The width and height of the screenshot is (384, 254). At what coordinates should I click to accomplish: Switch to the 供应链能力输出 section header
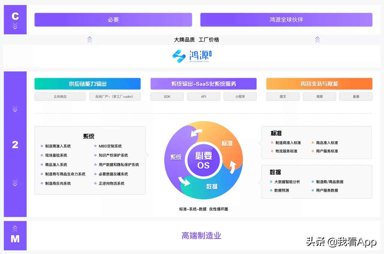point(87,84)
